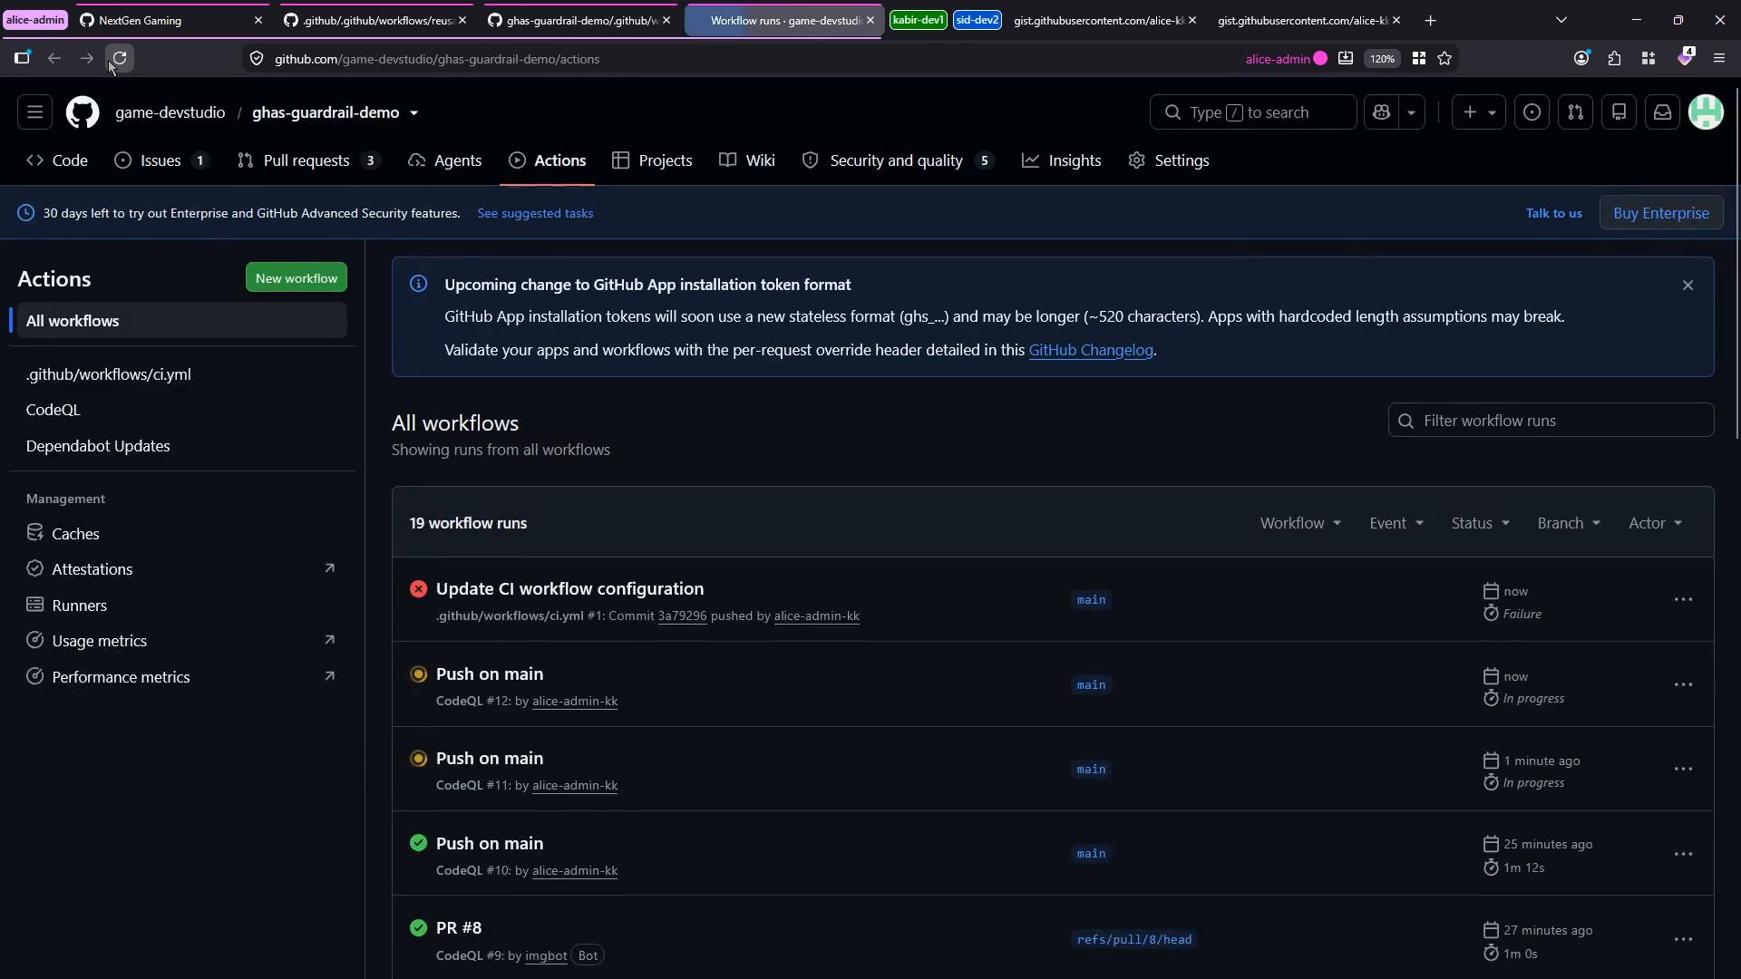Image resolution: width=1741 pixels, height=979 pixels.
Task: Click the New workflow button
Action: click(x=297, y=278)
